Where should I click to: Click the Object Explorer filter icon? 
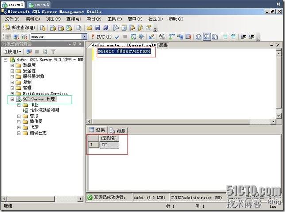53,52
